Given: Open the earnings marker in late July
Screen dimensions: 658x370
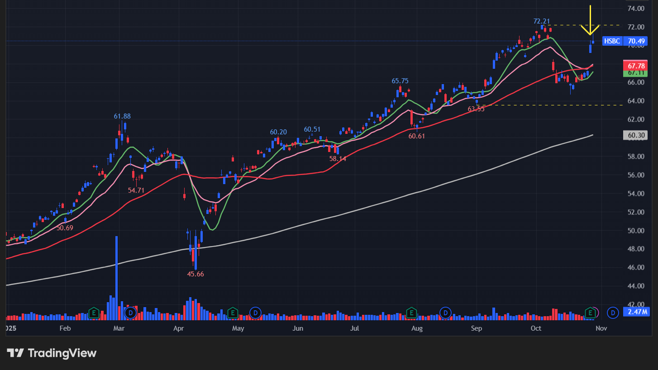Looking at the screenshot, I should tap(411, 312).
